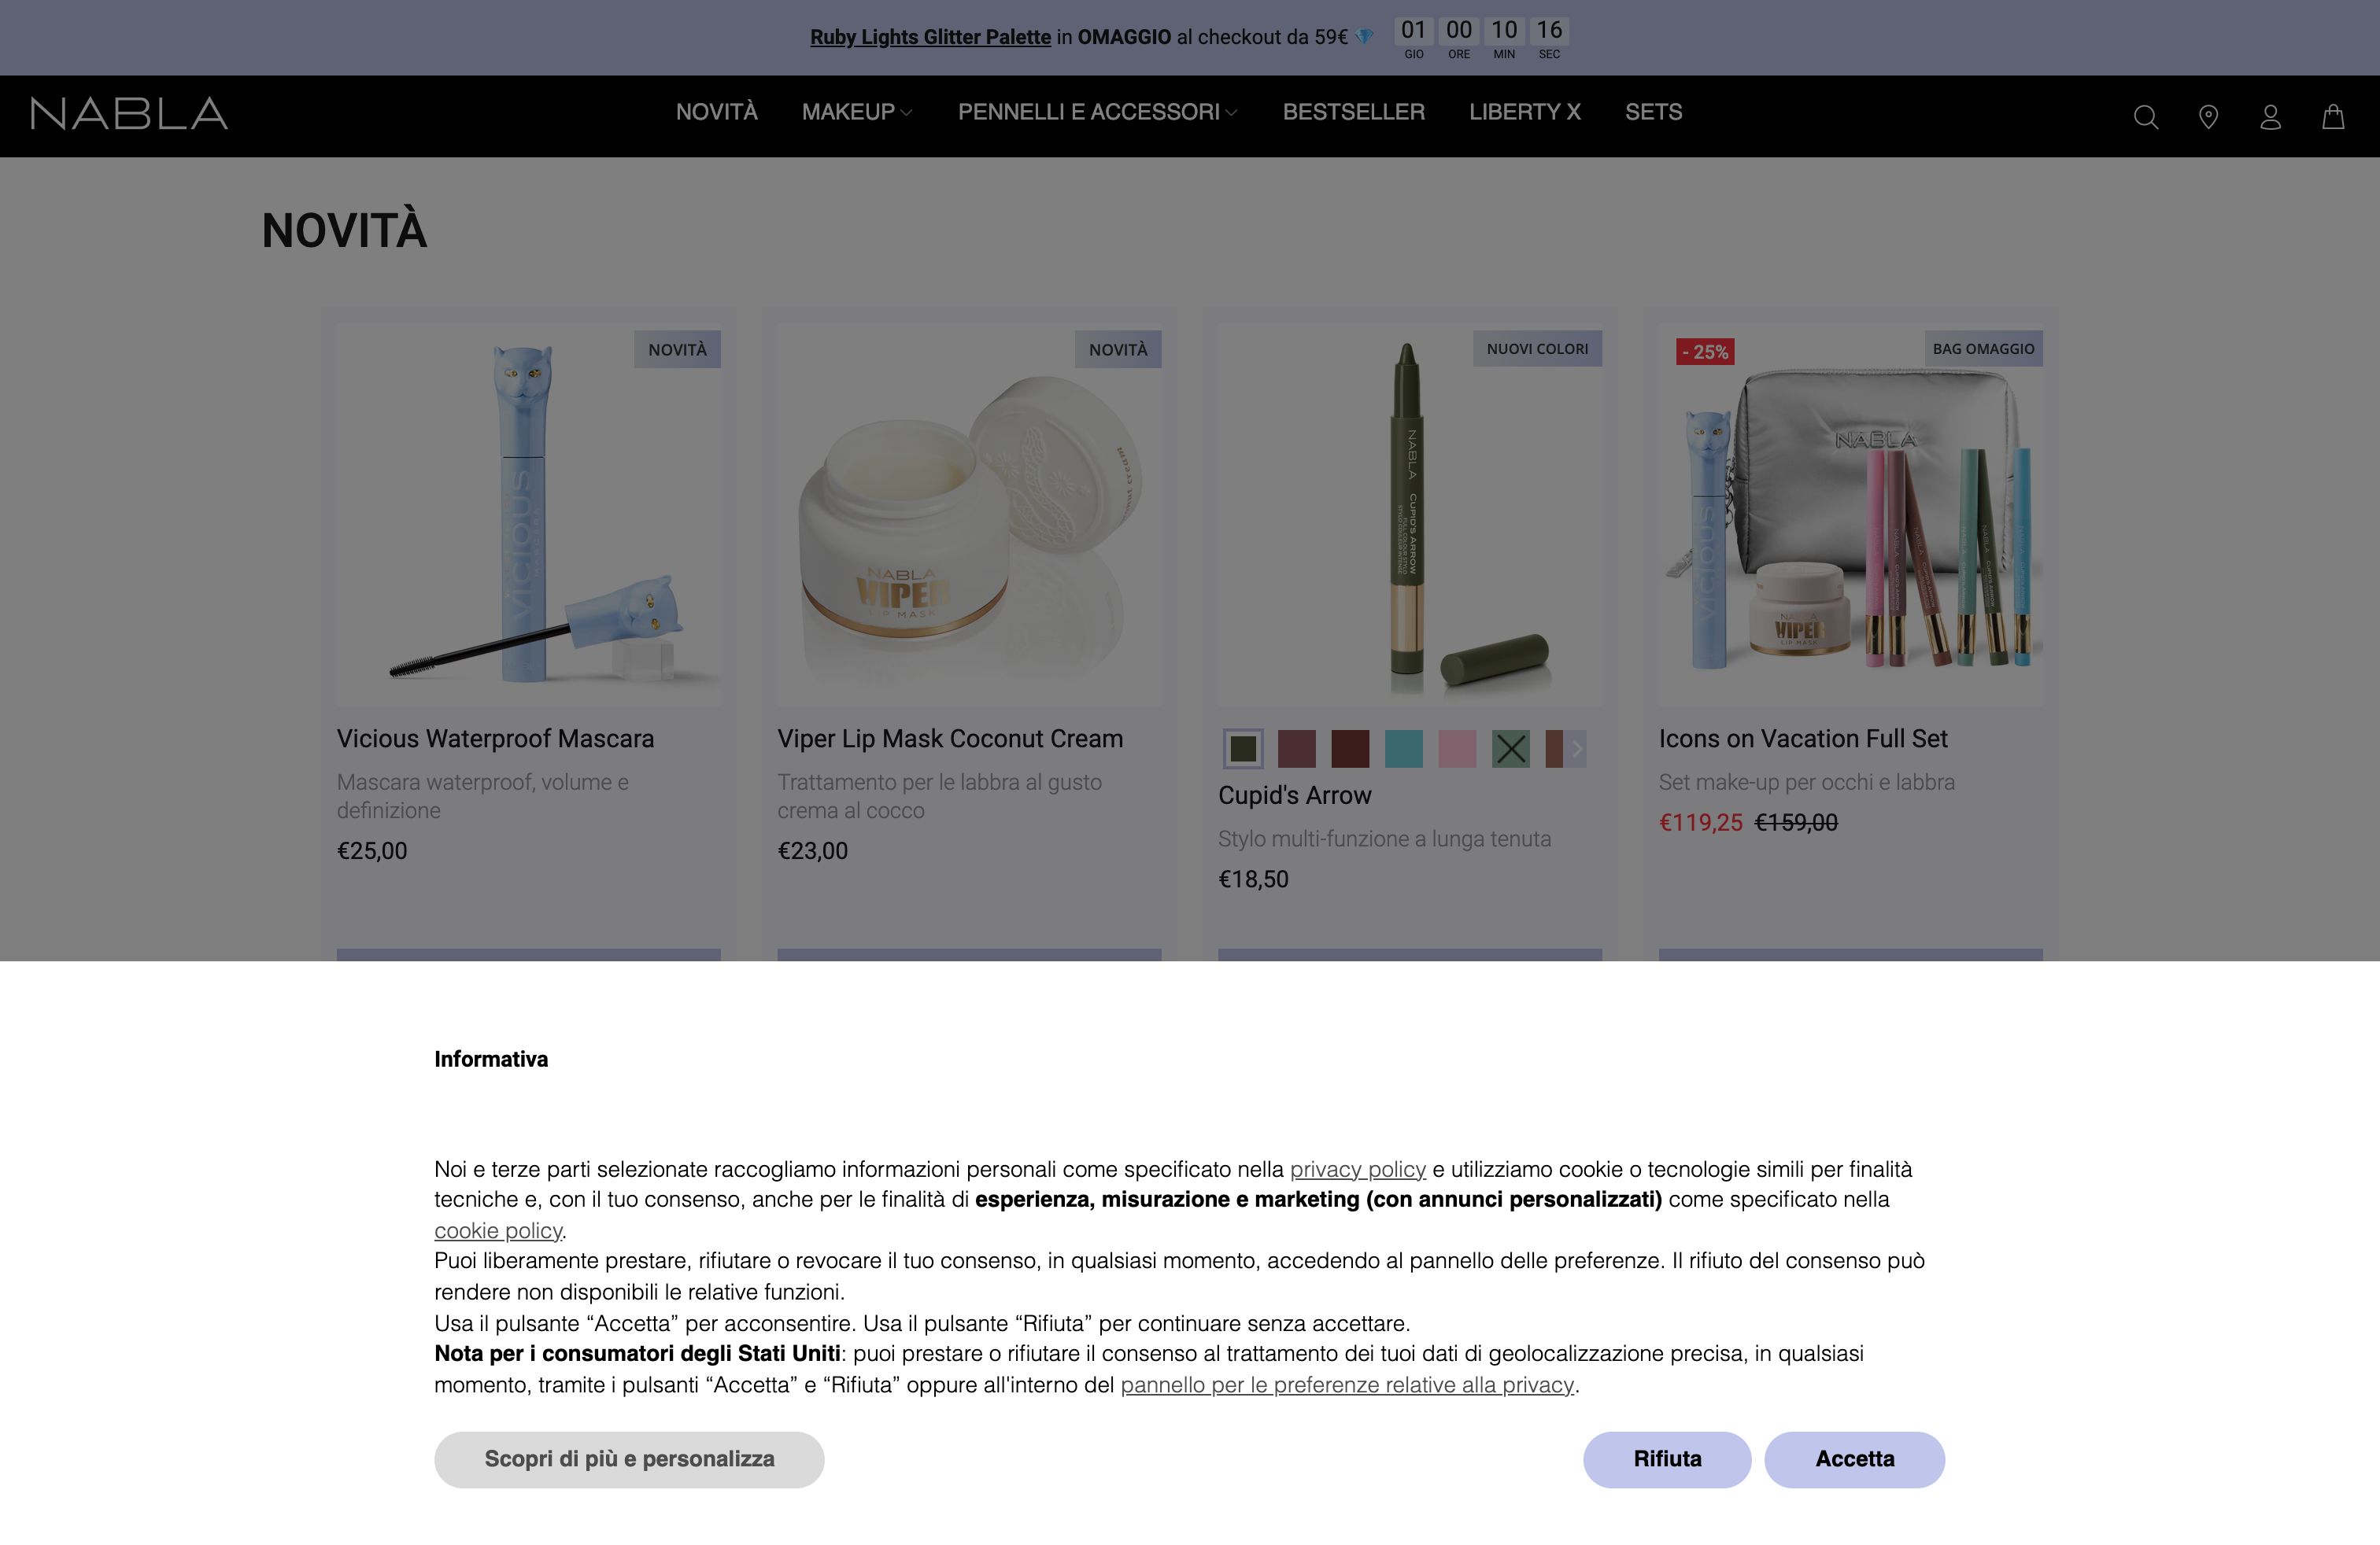Open the privacy policy link

pyautogui.click(x=1357, y=1168)
